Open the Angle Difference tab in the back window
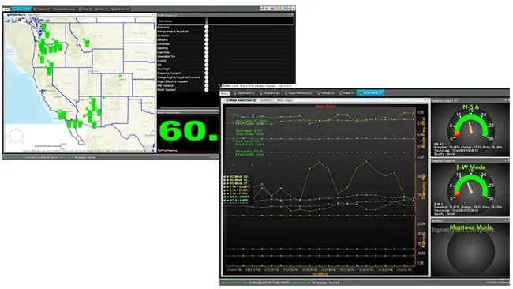513x289 pixels. click(64, 9)
